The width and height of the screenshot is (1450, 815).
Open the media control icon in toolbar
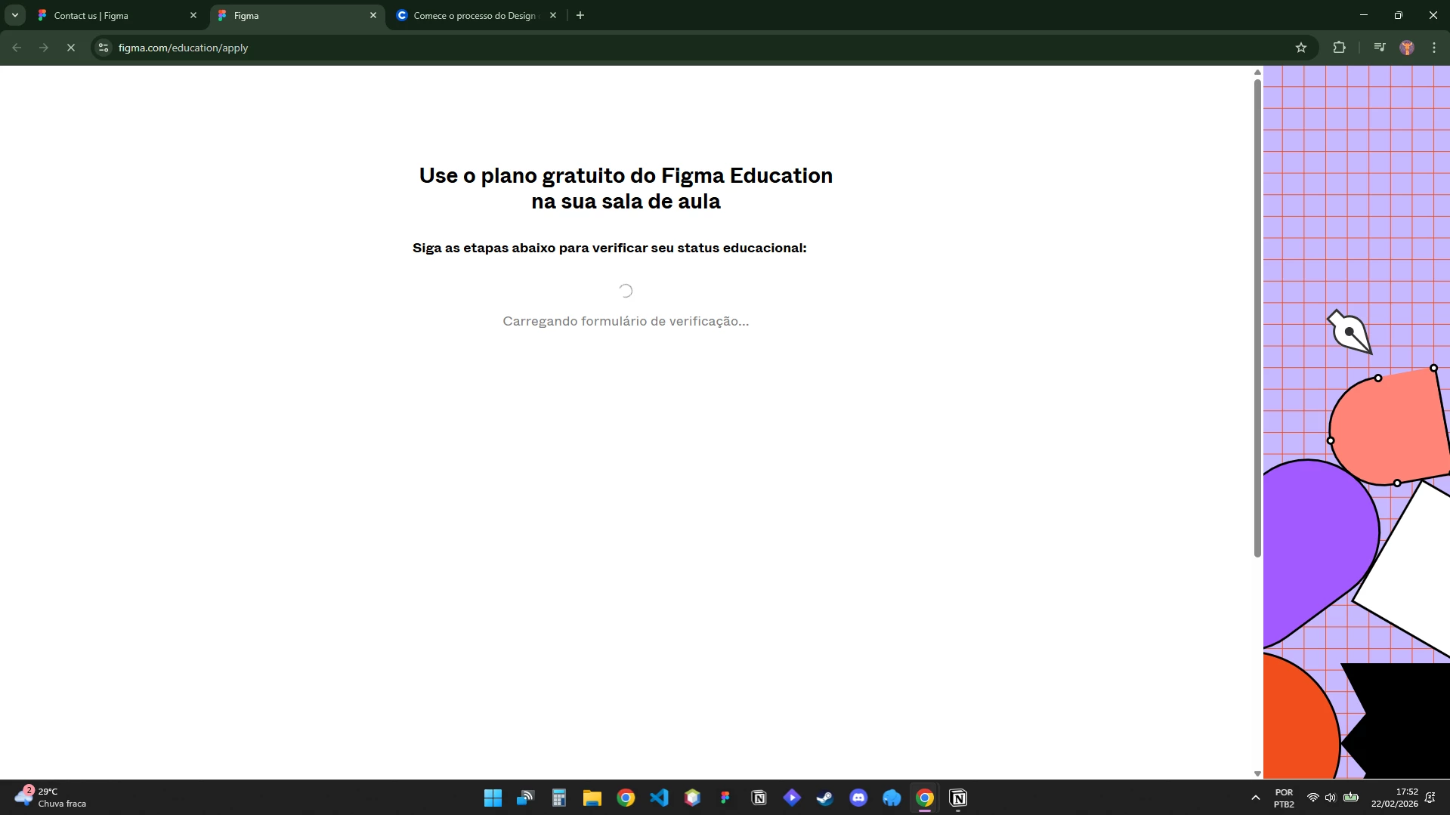pyautogui.click(x=1380, y=48)
